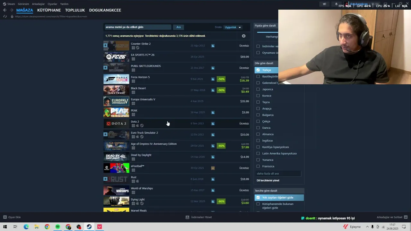This screenshot has width=411, height=231.
Task: Open File Explorer from the taskbar
Action: tap(36, 227)
